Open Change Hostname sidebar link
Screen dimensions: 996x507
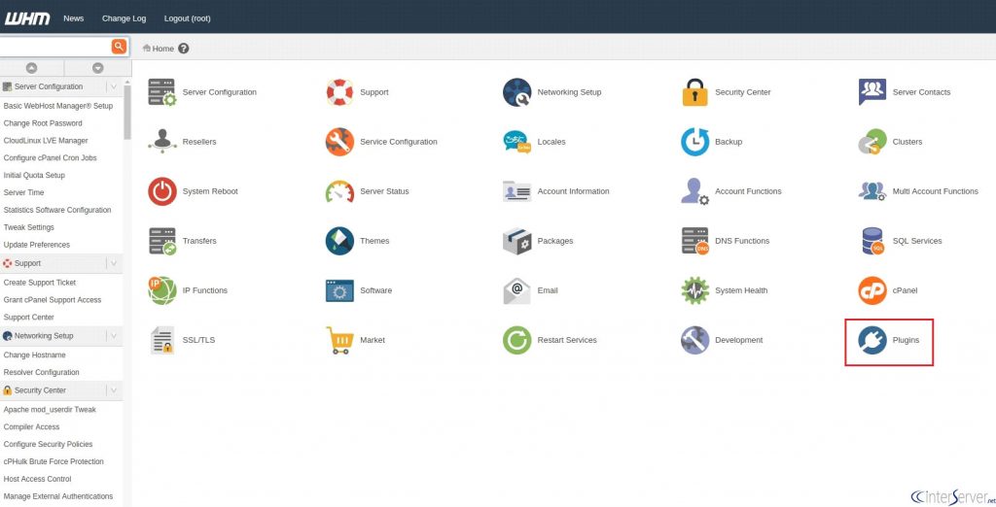34,355
